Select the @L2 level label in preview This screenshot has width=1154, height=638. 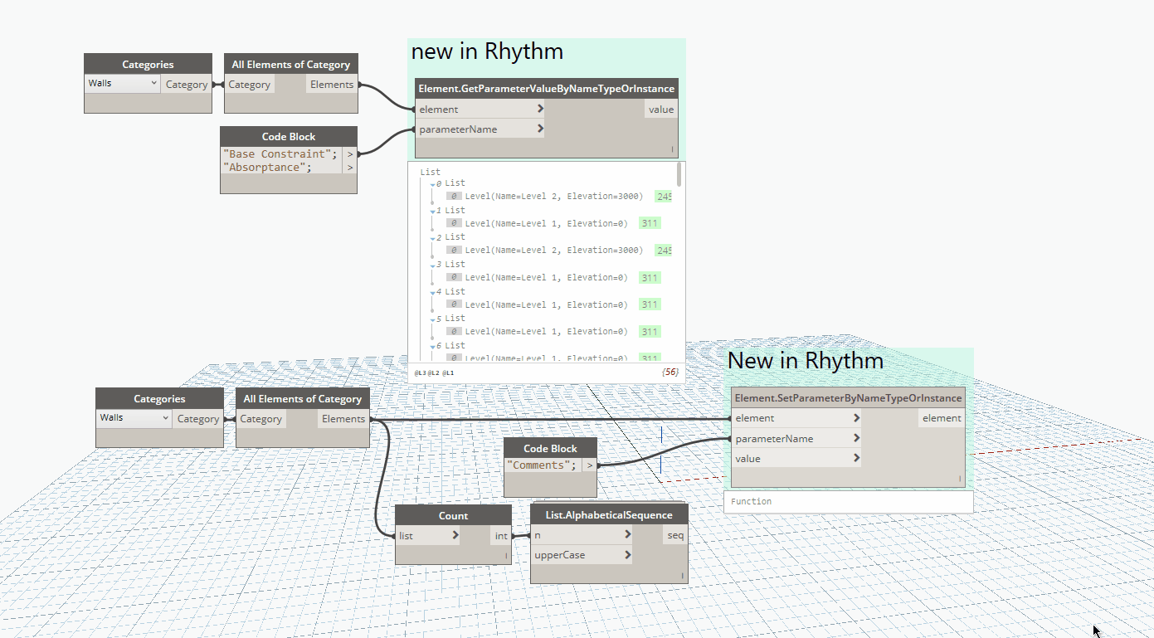click(434, 373)
